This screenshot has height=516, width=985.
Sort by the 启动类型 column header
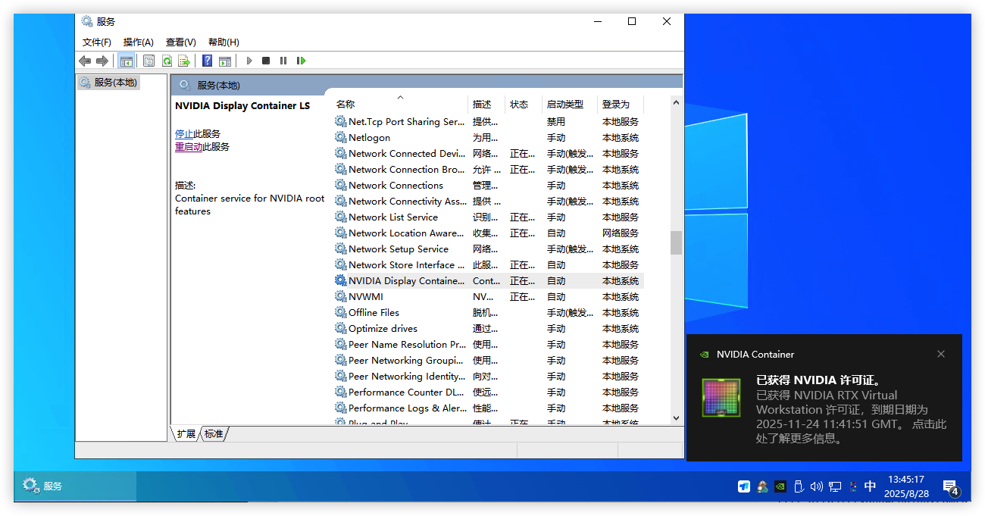coord(570,105)
